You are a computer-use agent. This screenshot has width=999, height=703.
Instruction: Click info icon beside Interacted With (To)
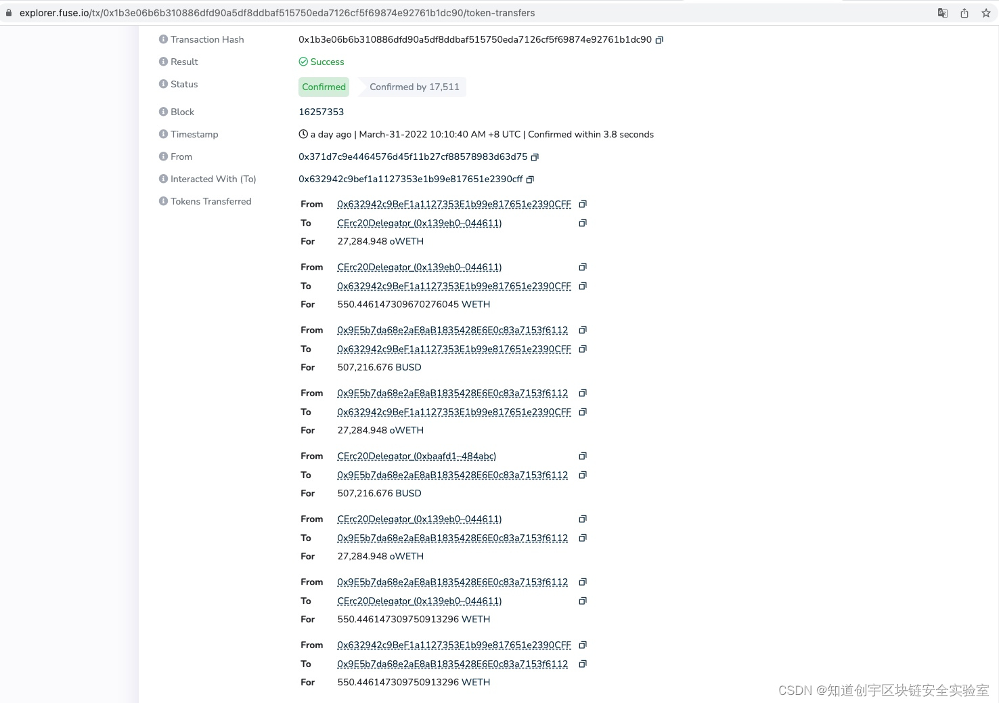tap(163, 179)
